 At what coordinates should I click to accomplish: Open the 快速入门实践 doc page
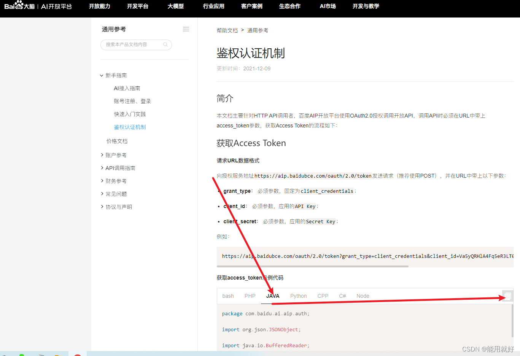130,114
